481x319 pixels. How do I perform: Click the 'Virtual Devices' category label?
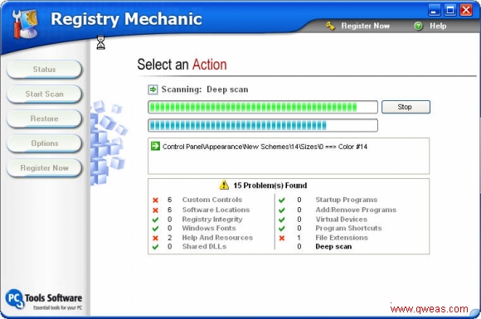pyautogui.click(x=342, y=220)
